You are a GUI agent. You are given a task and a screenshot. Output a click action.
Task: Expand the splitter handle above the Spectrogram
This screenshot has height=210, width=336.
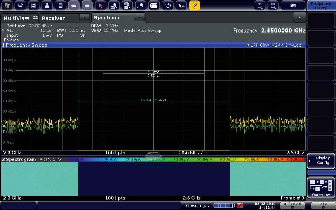[153, 155]
